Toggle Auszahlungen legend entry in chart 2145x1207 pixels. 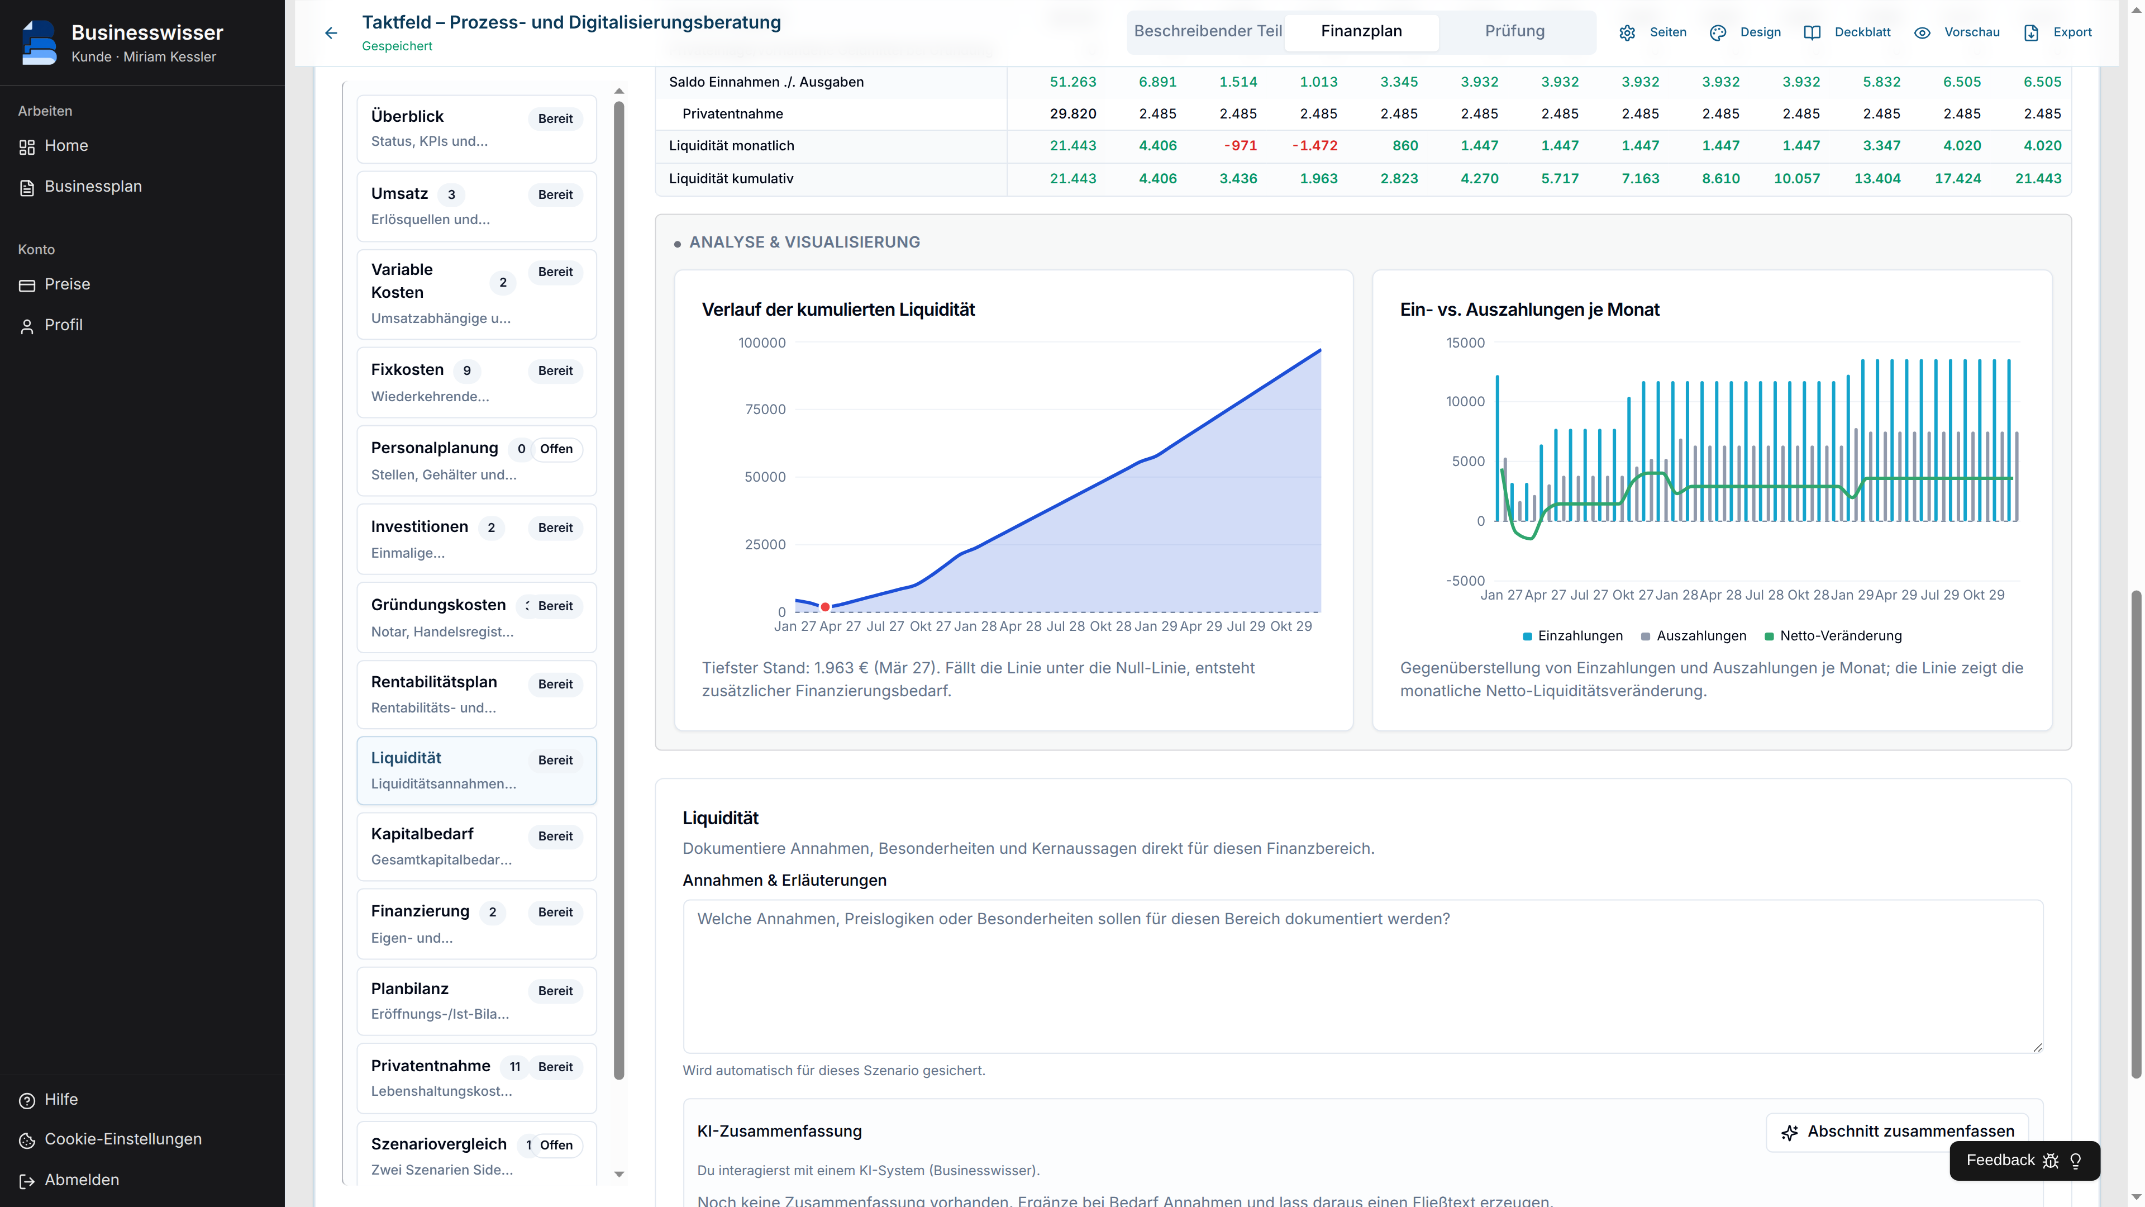[x=1693, y=636]
